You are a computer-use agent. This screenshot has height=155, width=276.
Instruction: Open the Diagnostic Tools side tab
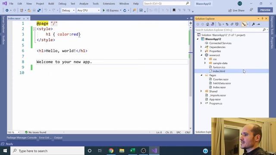click(x=272, y=25)
